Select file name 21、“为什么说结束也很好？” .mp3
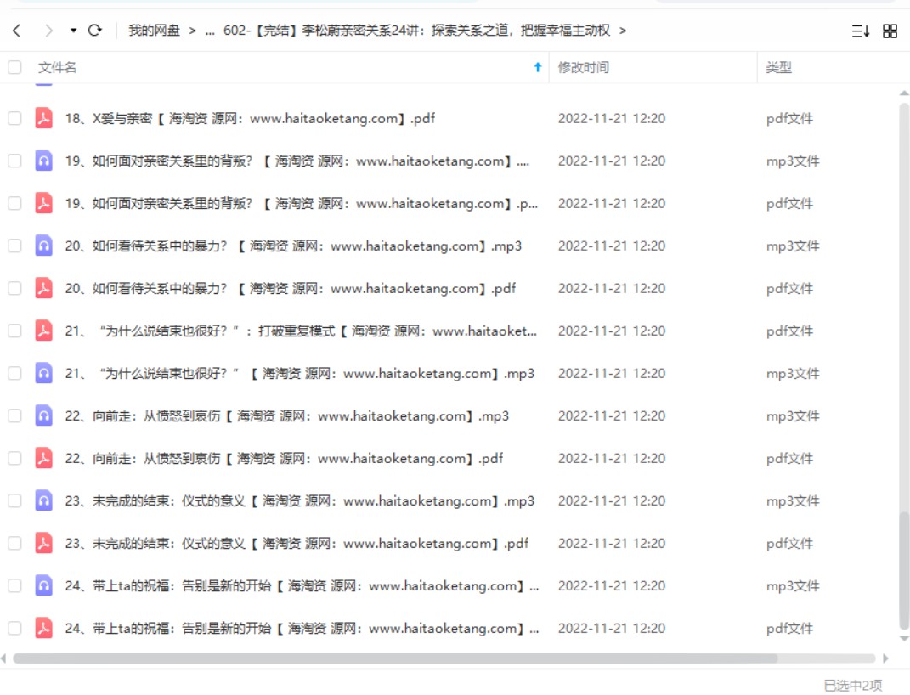The width and height of the screenshot is (910, 695). tap(299, 373)
